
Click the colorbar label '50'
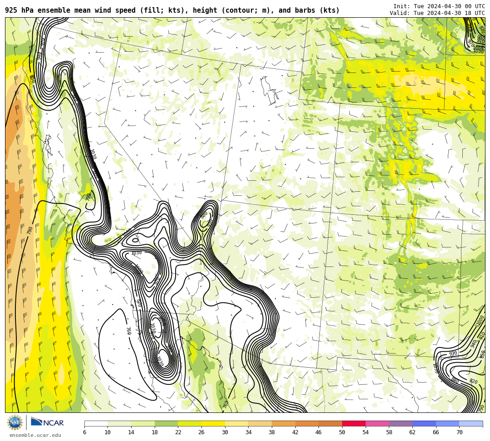[x=342, y=432]
